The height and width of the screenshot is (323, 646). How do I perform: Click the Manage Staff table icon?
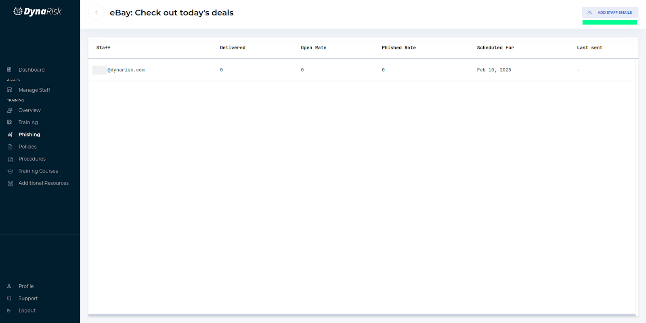point(9,90)
